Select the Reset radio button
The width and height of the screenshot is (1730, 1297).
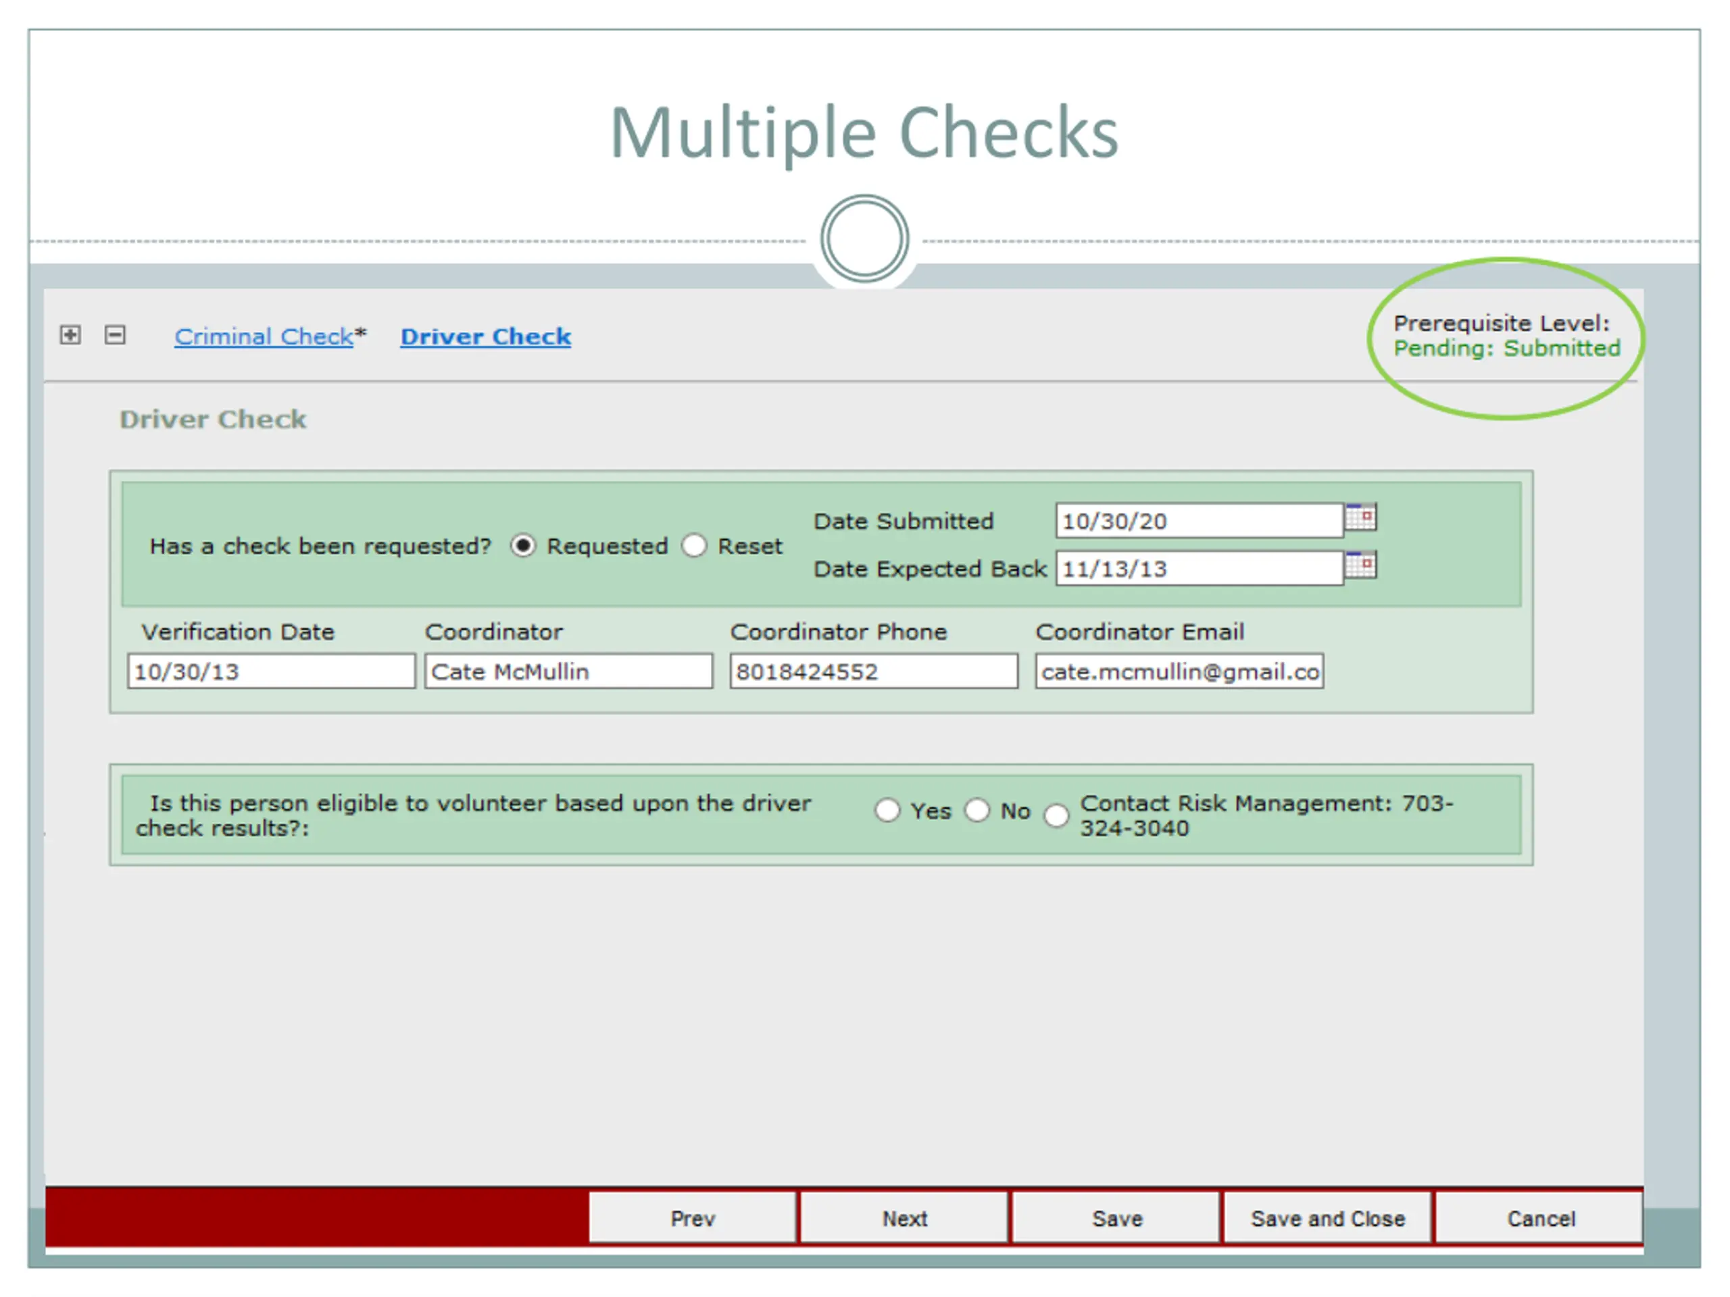[694, 545]
